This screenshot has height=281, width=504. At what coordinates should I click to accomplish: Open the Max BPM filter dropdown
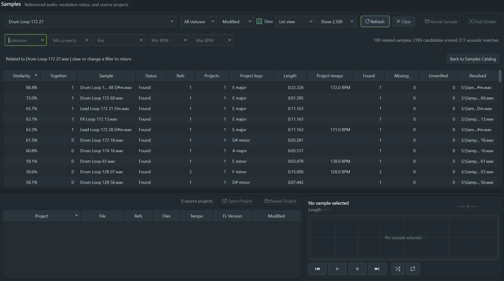pyautogui.click(x=213, y=40)
